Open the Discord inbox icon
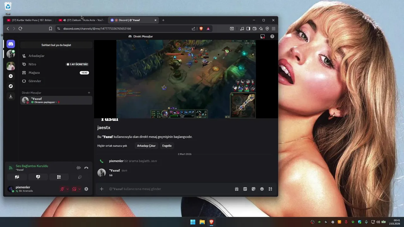Viewport: 404px width, 227px height. point(263,36)
